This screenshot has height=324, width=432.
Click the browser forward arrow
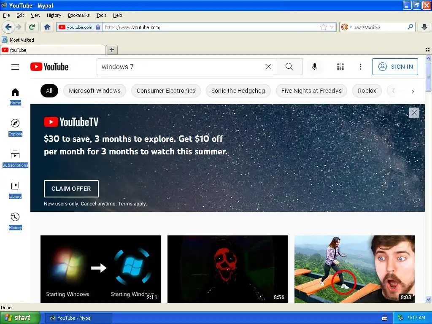(19, 27)
